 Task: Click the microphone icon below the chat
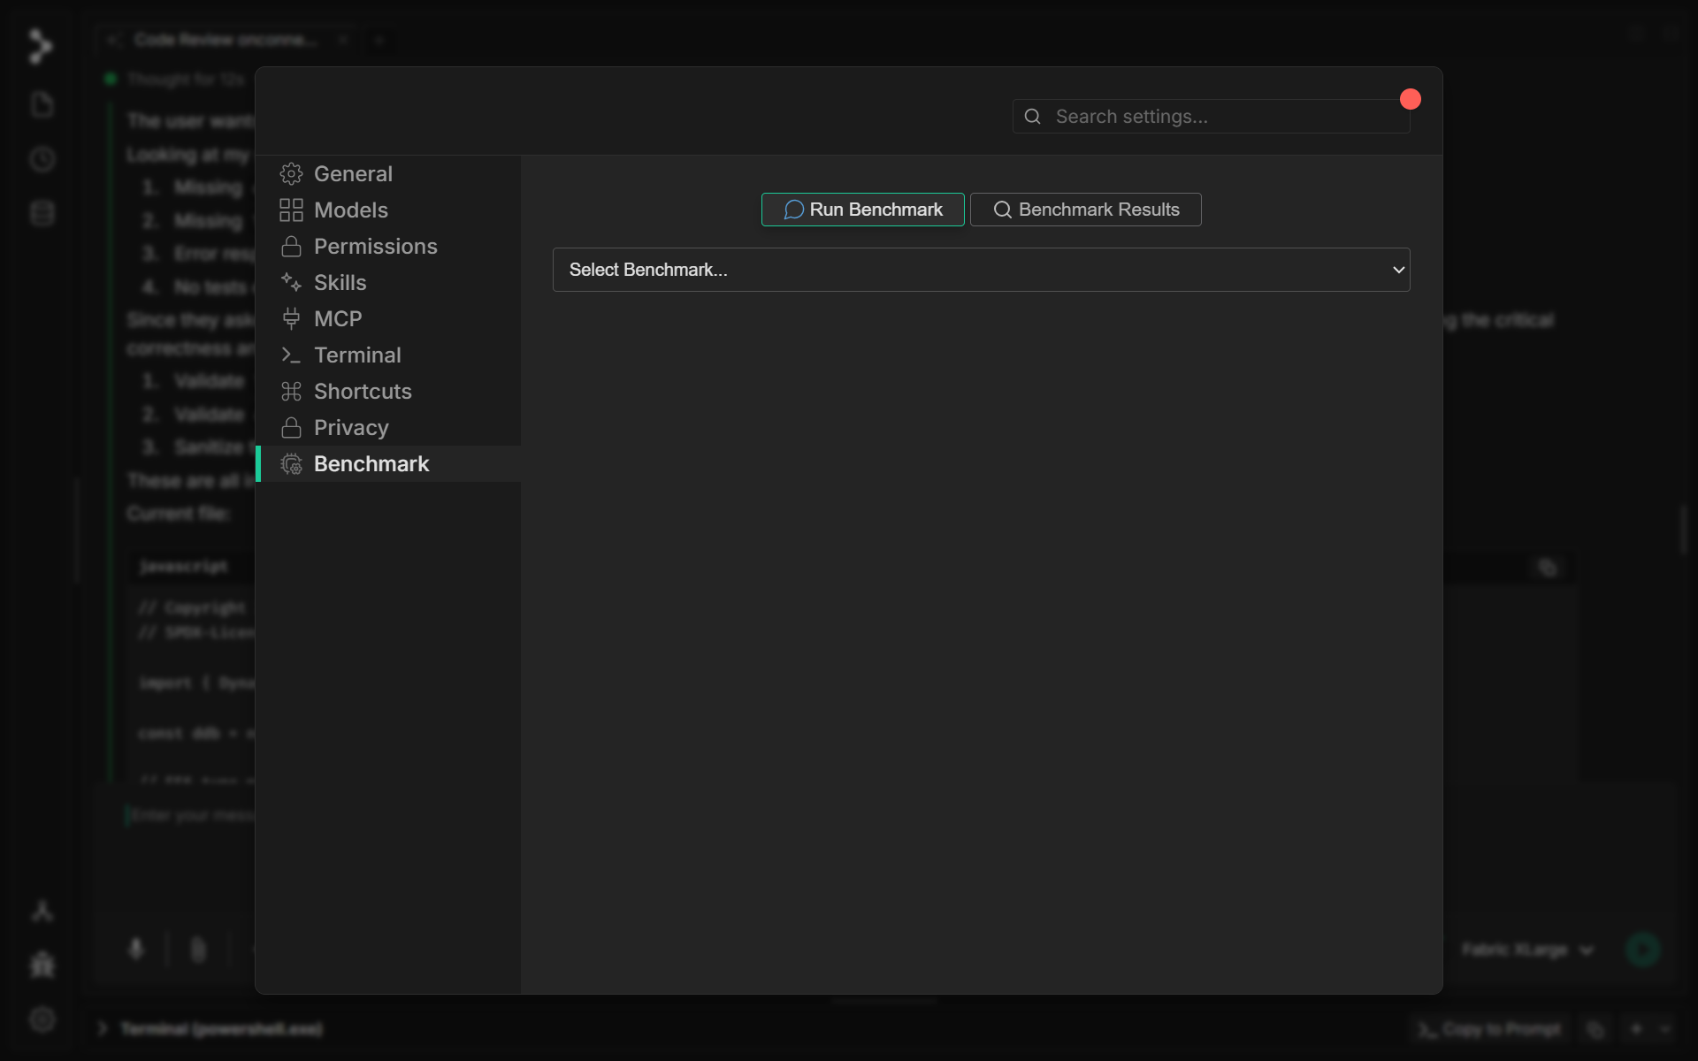click(136, 950)
